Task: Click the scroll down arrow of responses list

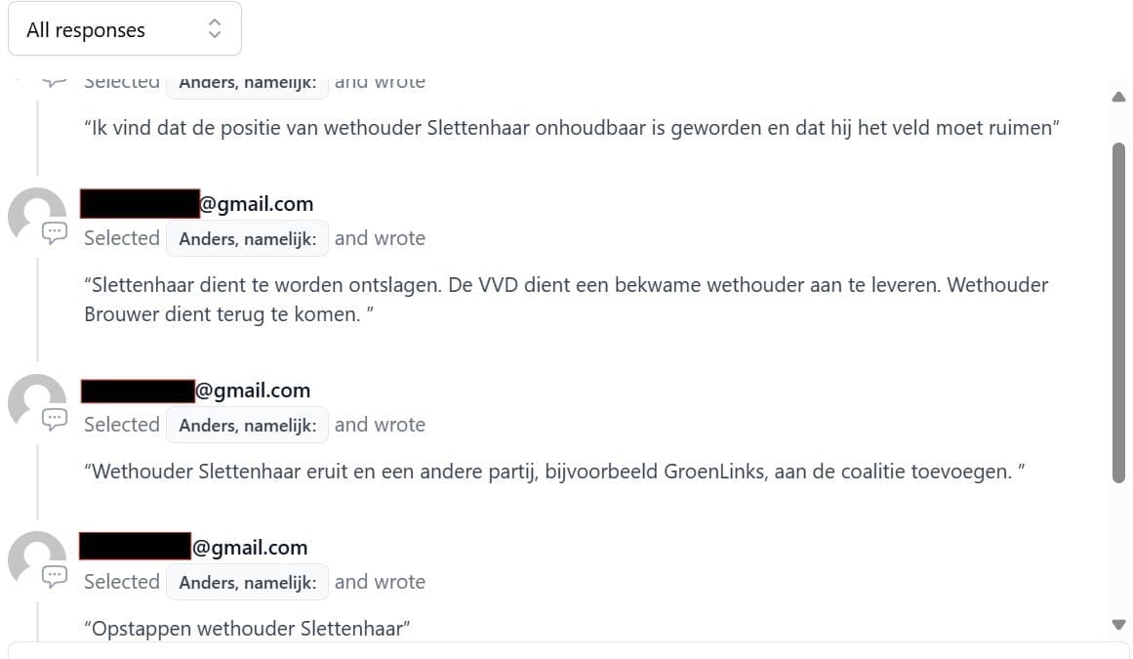Action: [1118, 624]
